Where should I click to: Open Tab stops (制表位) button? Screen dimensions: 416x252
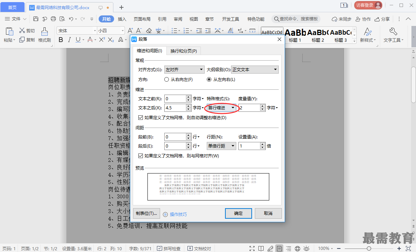pyautogui.click(x=146, y=213)
